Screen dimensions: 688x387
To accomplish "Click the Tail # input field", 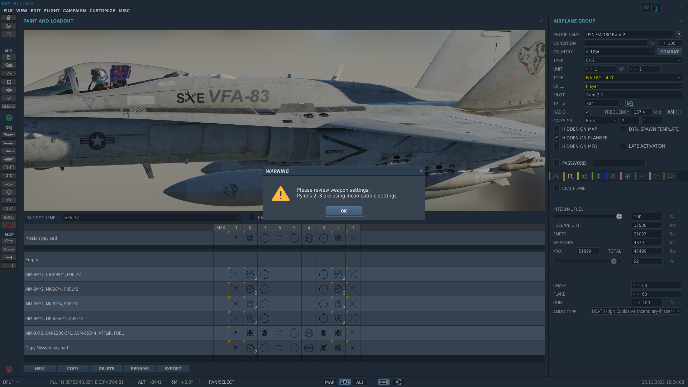I will 601,104.
